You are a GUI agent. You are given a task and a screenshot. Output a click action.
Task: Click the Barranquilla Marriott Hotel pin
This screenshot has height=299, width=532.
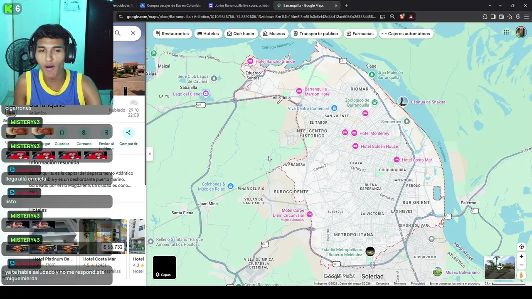(x=299, y=91)
